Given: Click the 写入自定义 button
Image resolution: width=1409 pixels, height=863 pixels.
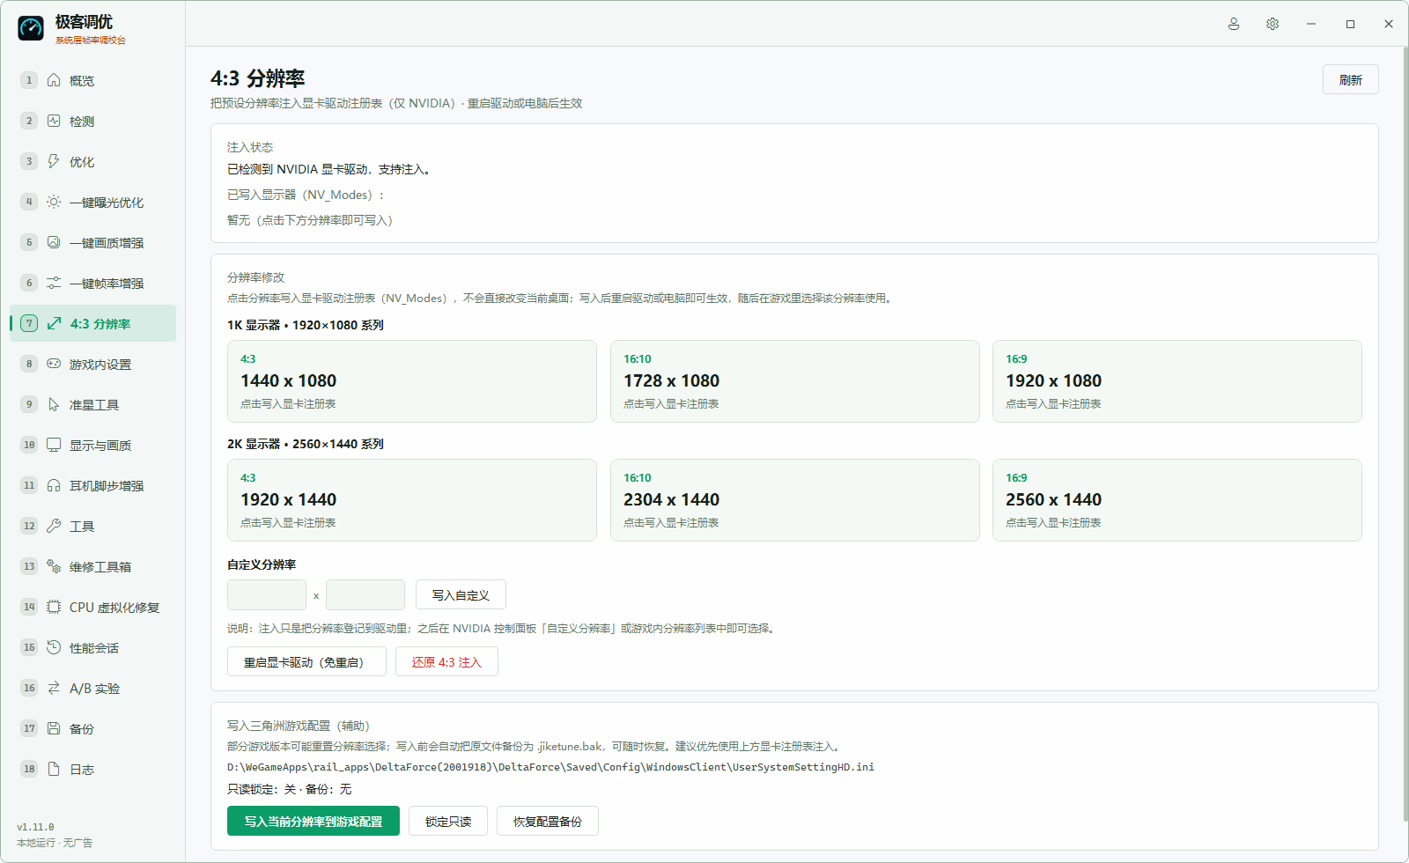Looking at the screenshot, I should pyautogui.click(x=461, y=594).
